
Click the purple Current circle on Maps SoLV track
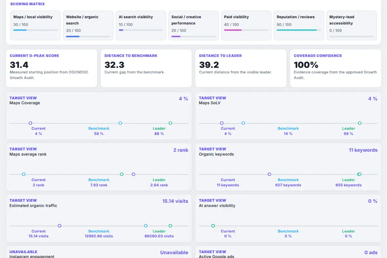coord(222,123)
